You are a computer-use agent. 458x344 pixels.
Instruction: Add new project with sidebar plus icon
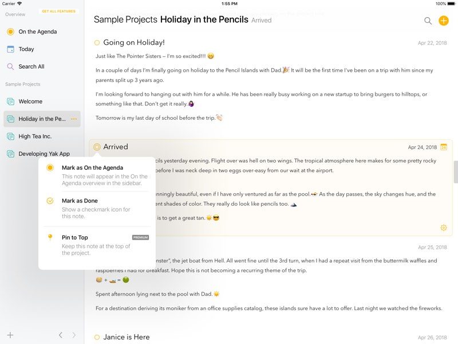click(10, 335)
